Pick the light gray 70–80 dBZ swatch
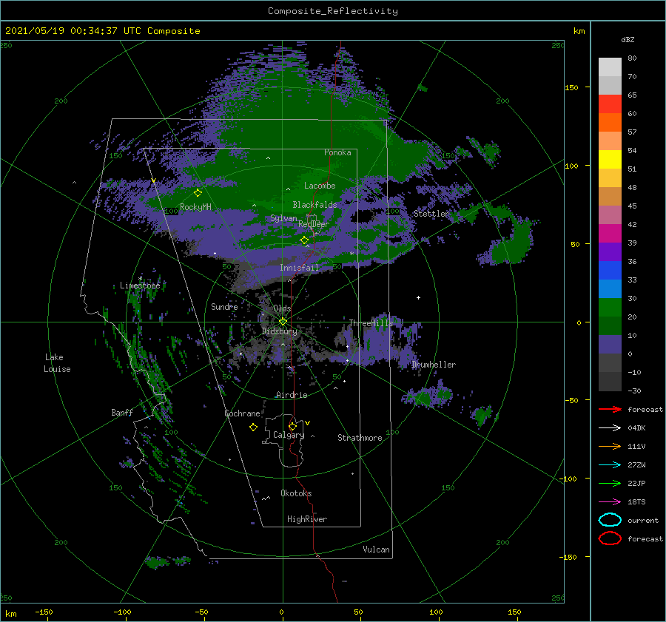Screen dimensions: 666x622 coord(610,67)
